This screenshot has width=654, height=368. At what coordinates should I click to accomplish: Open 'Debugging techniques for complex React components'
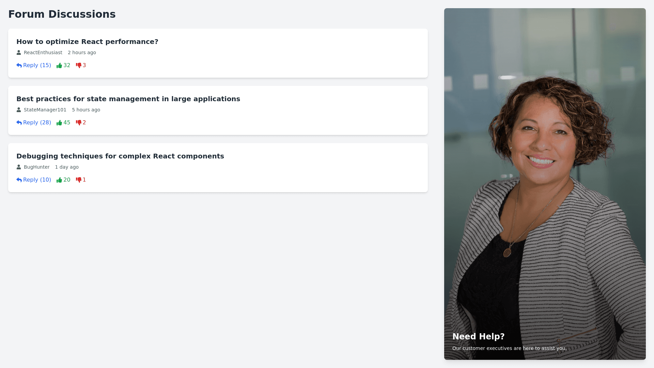point(120,156)
